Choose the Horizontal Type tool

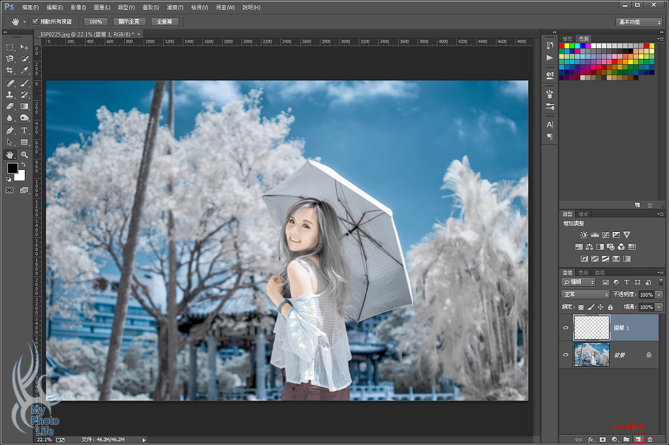coord(24,130)
